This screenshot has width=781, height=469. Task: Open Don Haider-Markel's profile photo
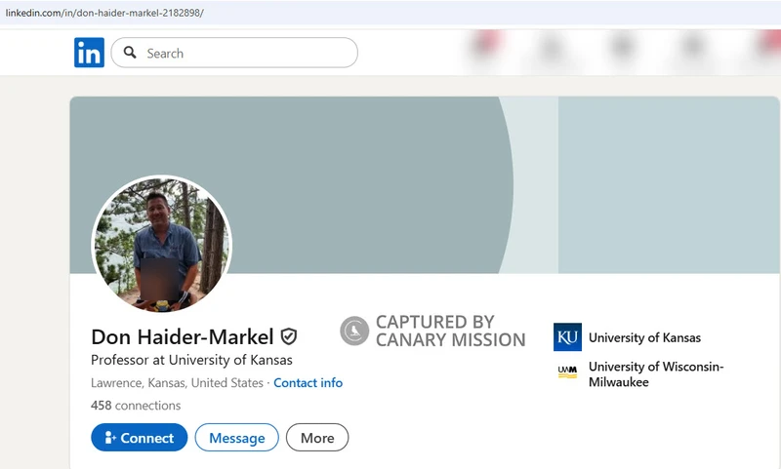point(161,245)
